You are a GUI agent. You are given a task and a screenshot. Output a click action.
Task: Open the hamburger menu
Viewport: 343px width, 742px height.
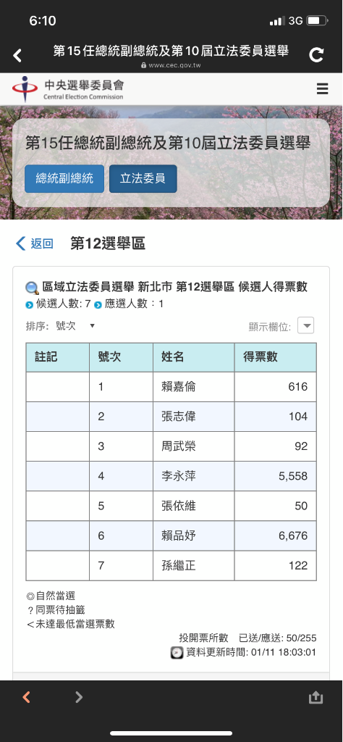[x=322, y=88]
